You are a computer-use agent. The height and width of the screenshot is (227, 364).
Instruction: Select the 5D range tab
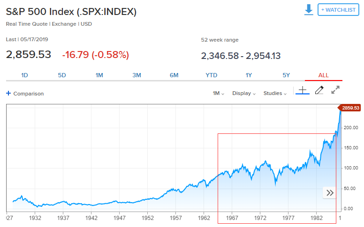tap(62, 75)
